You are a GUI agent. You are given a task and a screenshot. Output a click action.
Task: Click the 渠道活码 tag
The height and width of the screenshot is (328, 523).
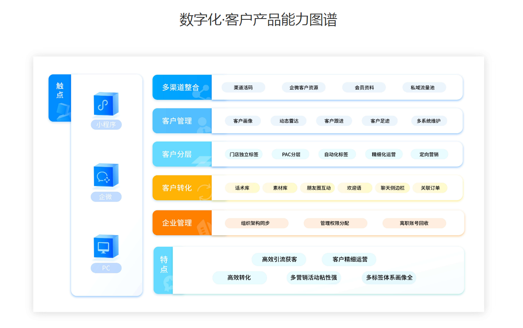coord(243,87)
